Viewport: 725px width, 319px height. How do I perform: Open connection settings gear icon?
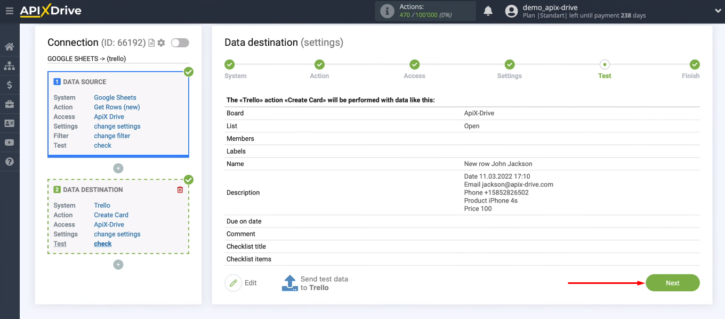(x=161, y=43)
